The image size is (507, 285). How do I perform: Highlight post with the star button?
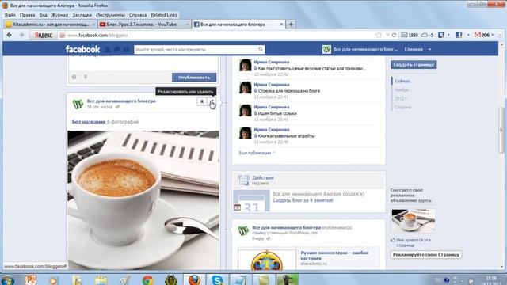(x=202, y=101)
